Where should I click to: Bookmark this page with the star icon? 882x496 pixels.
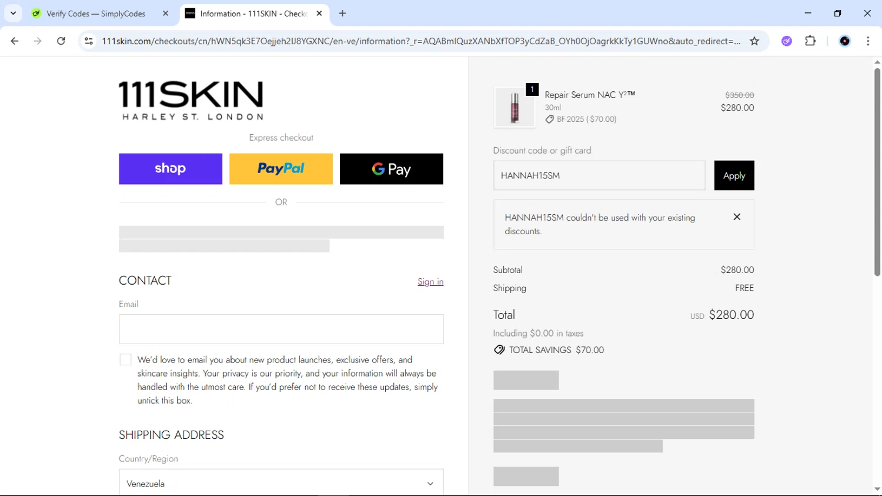click(754, 41)
